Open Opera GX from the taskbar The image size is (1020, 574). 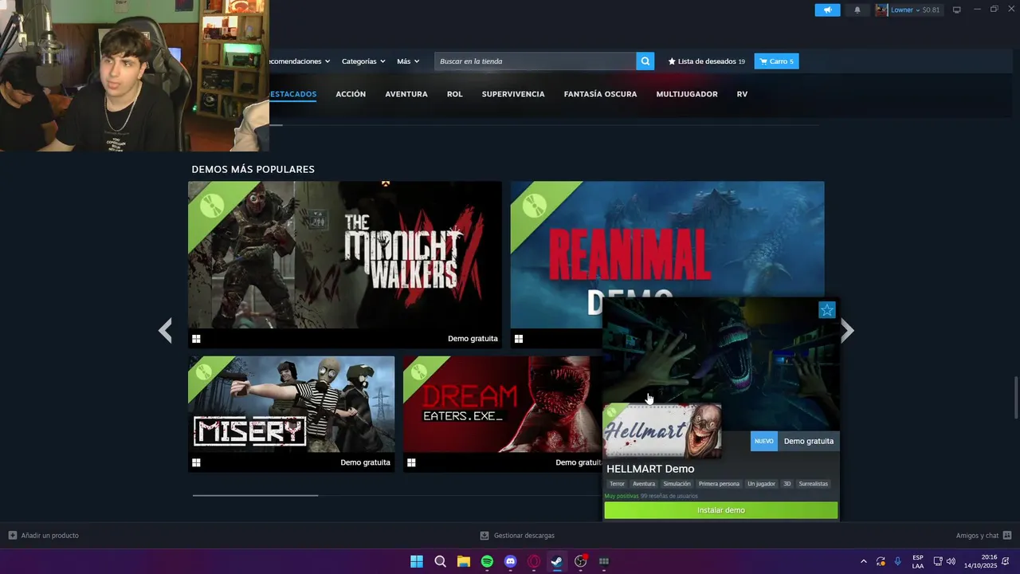point(534,561)
